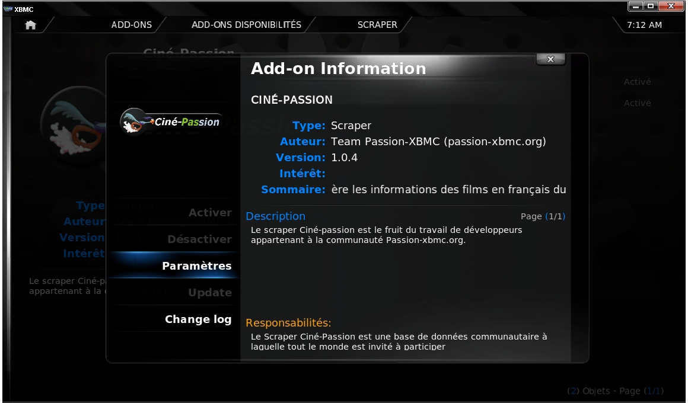Open the Change log
This screenshot has width=688, height=403.
(x=174, y=319)
